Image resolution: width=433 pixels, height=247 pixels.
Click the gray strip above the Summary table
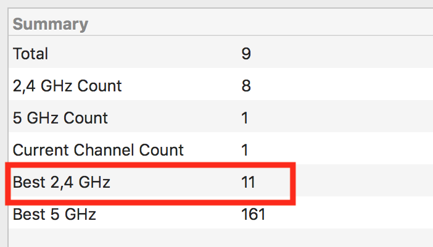[x=216, y=3]
